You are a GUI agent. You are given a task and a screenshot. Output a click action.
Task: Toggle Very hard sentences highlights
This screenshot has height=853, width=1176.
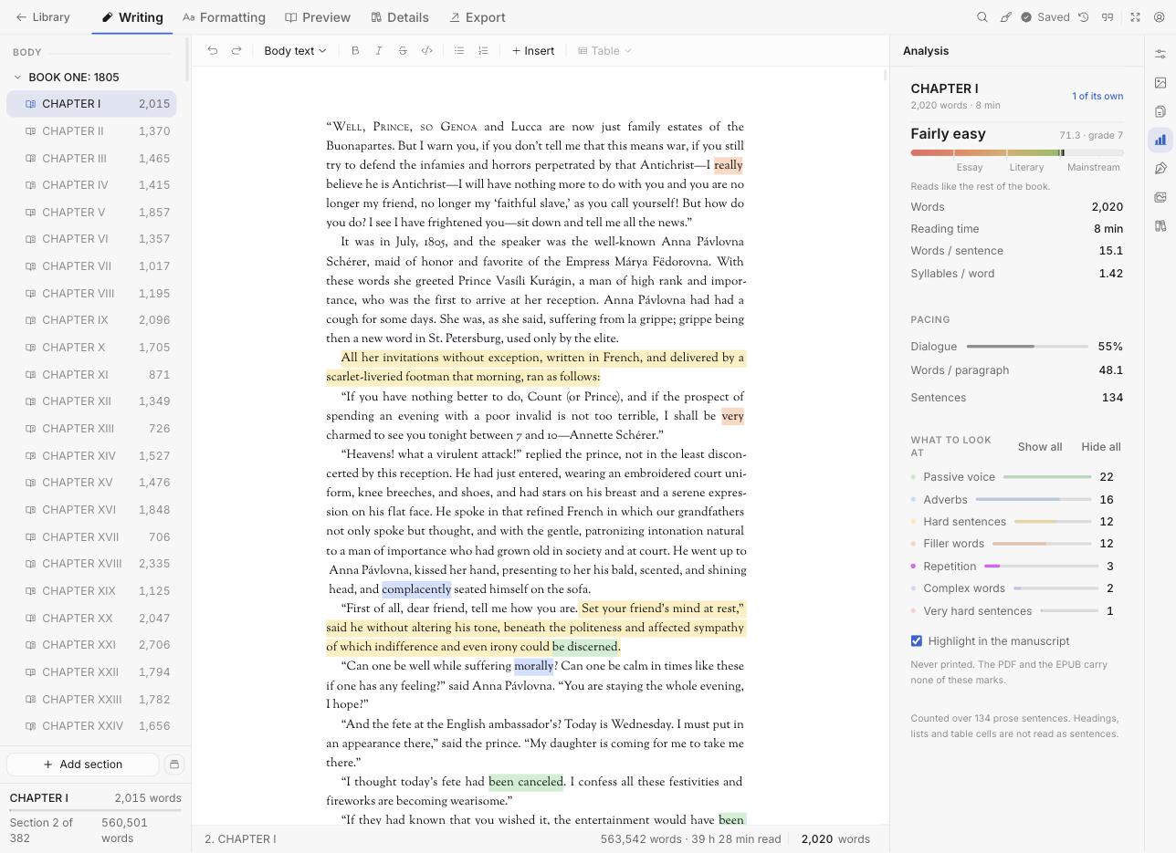1017,611
